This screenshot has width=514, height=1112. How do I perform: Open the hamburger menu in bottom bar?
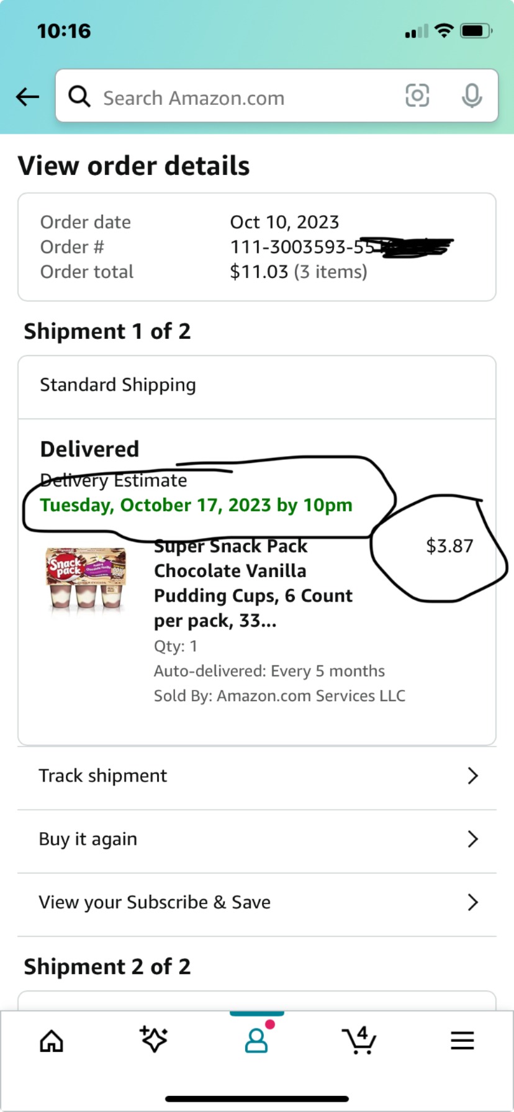pos(462,1041)
